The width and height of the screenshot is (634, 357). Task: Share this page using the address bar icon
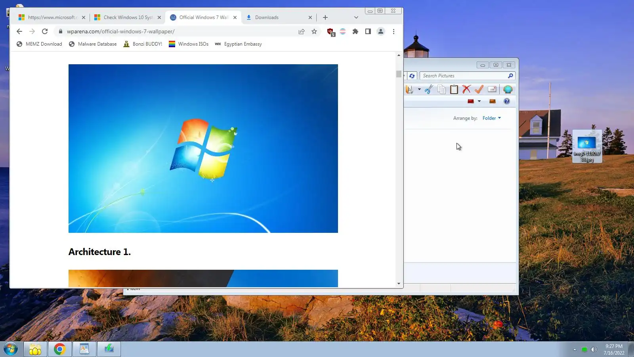point(302,31)
